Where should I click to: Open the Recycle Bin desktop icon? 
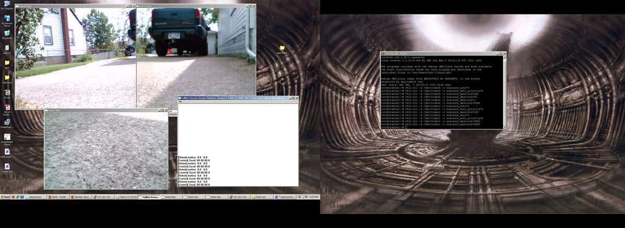tap(7, 35)
